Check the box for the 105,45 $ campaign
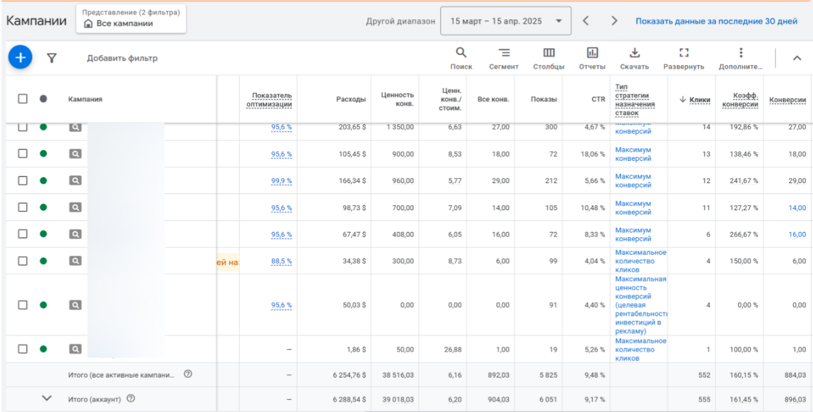813x412 pixels. 22,154
